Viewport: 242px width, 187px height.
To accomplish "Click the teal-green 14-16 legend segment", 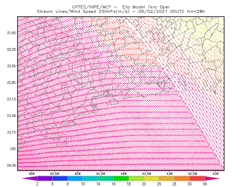I will [106, 178].
